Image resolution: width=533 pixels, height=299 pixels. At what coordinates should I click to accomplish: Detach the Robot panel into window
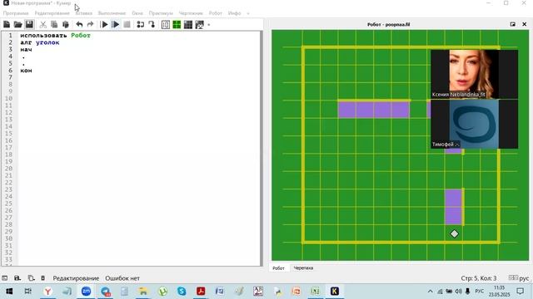[x=513, y=24]
